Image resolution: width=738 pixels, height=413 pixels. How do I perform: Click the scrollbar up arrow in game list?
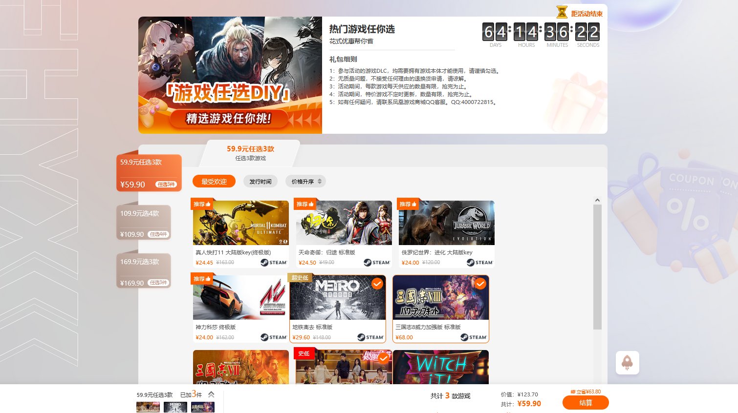click(597, 200)
